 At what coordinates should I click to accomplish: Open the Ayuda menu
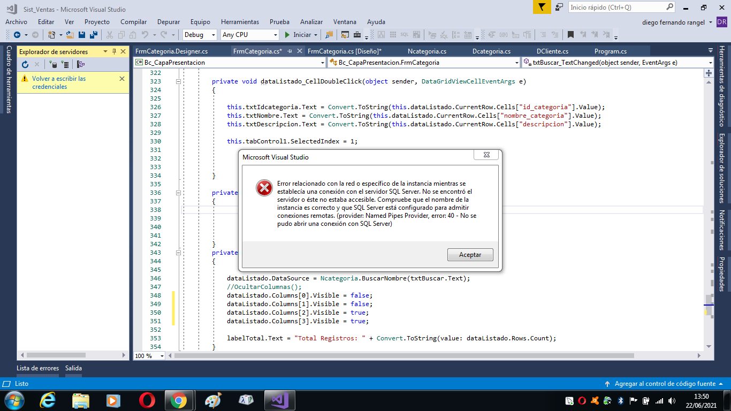pos(376,22)
